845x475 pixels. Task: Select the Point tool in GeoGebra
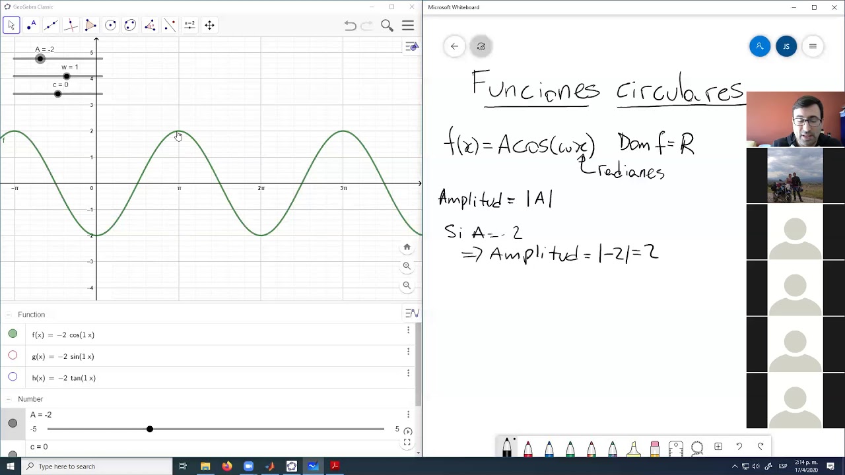click(x=31, y=25)
